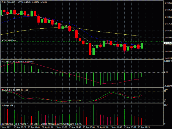The width and height of the screenshot is (172, 129).
Task: Click the 25 Apr 2011 time label
Action: [6, 127]
